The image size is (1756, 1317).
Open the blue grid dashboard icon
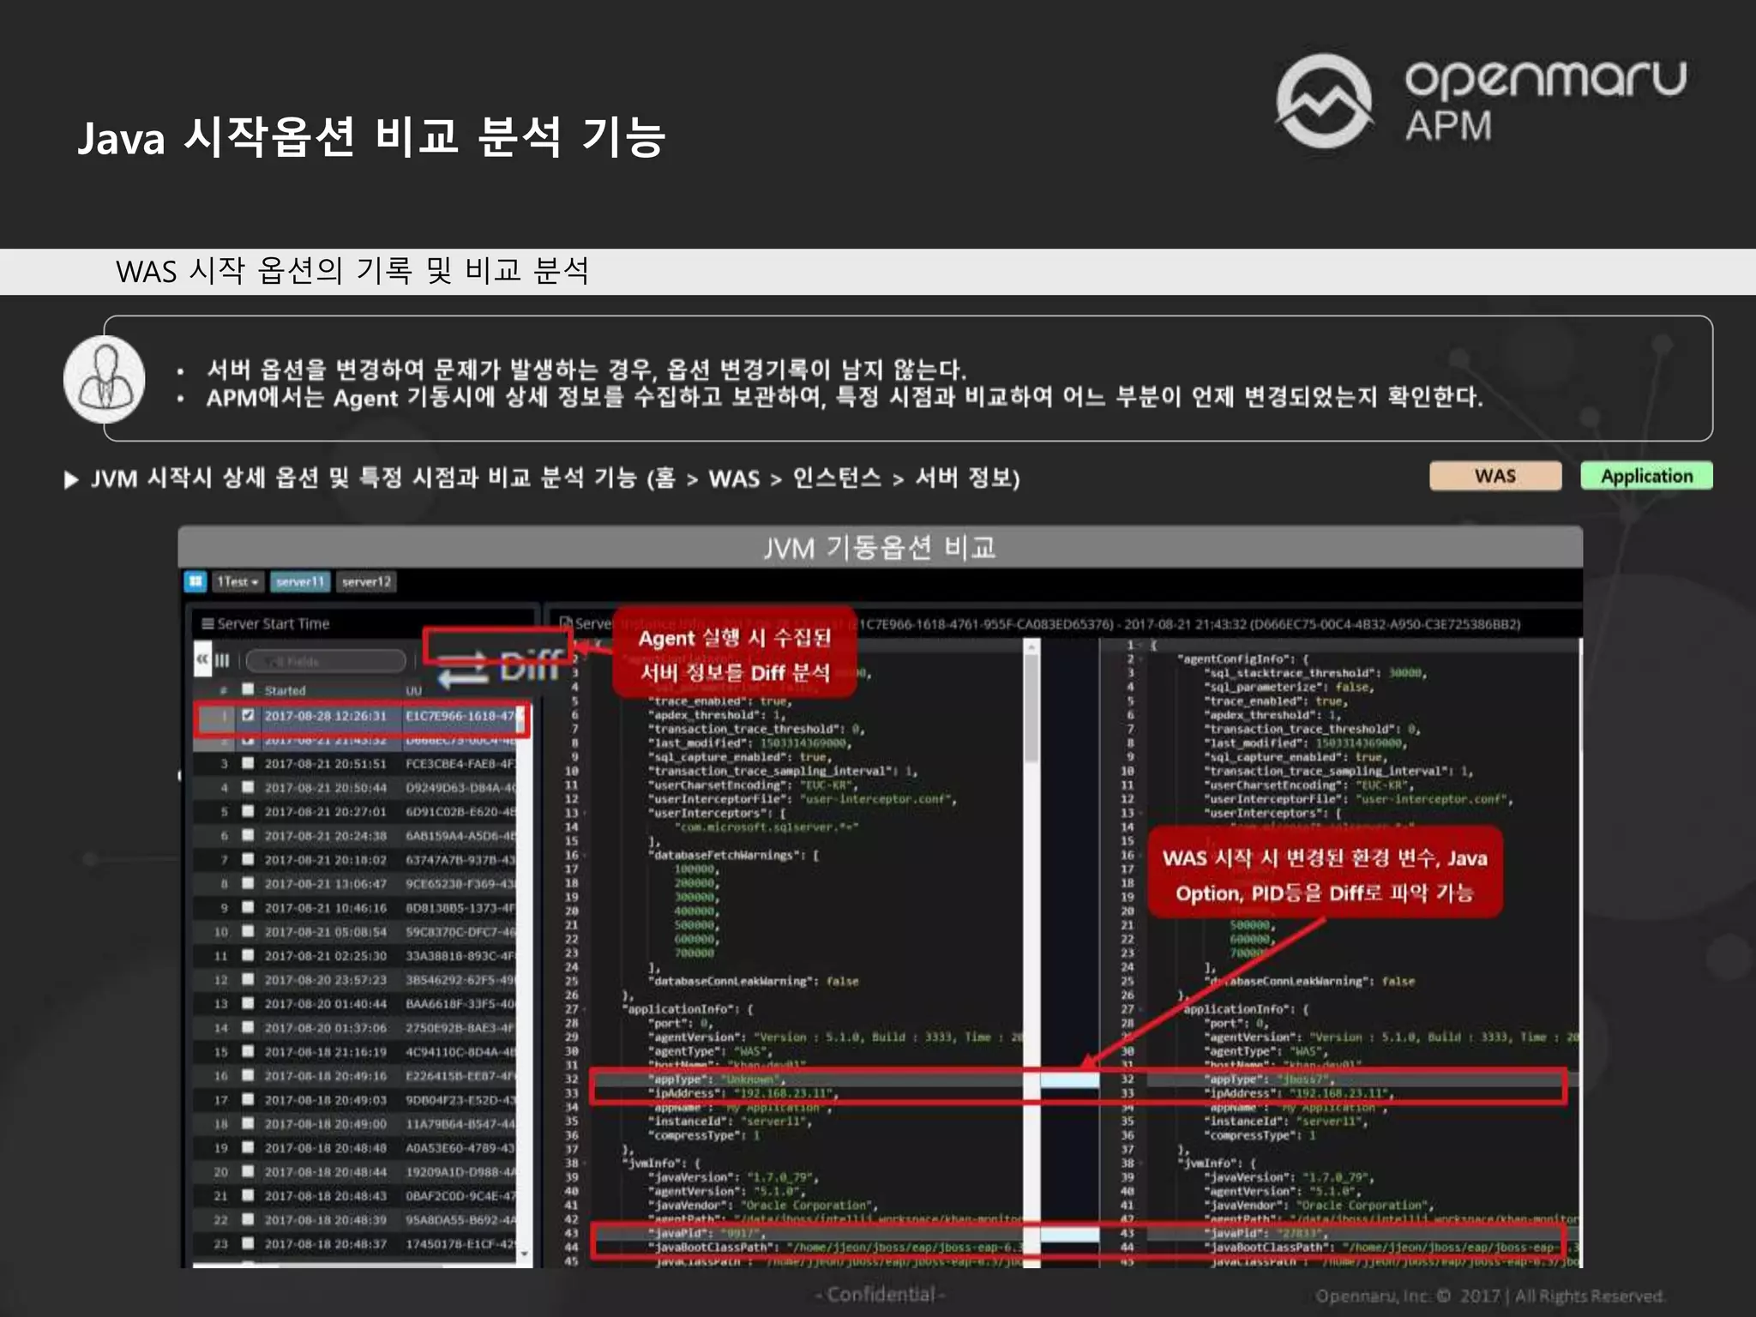pyautogui.click(x=195, y=581)
